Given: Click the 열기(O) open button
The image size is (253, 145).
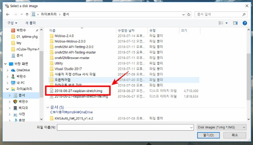Looking at the screenshot, I should (208, 135).
